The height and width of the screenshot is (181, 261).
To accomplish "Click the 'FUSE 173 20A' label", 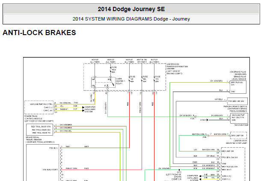I will tap(157, 79).
